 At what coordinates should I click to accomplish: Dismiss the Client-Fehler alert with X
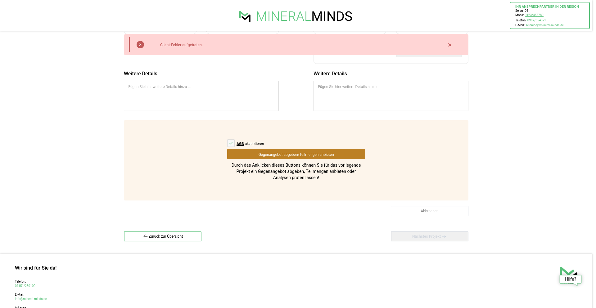pos(449,45)
